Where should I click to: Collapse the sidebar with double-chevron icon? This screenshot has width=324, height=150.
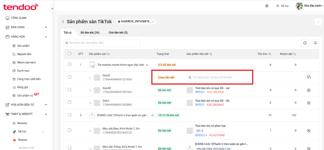click(52, 9)
